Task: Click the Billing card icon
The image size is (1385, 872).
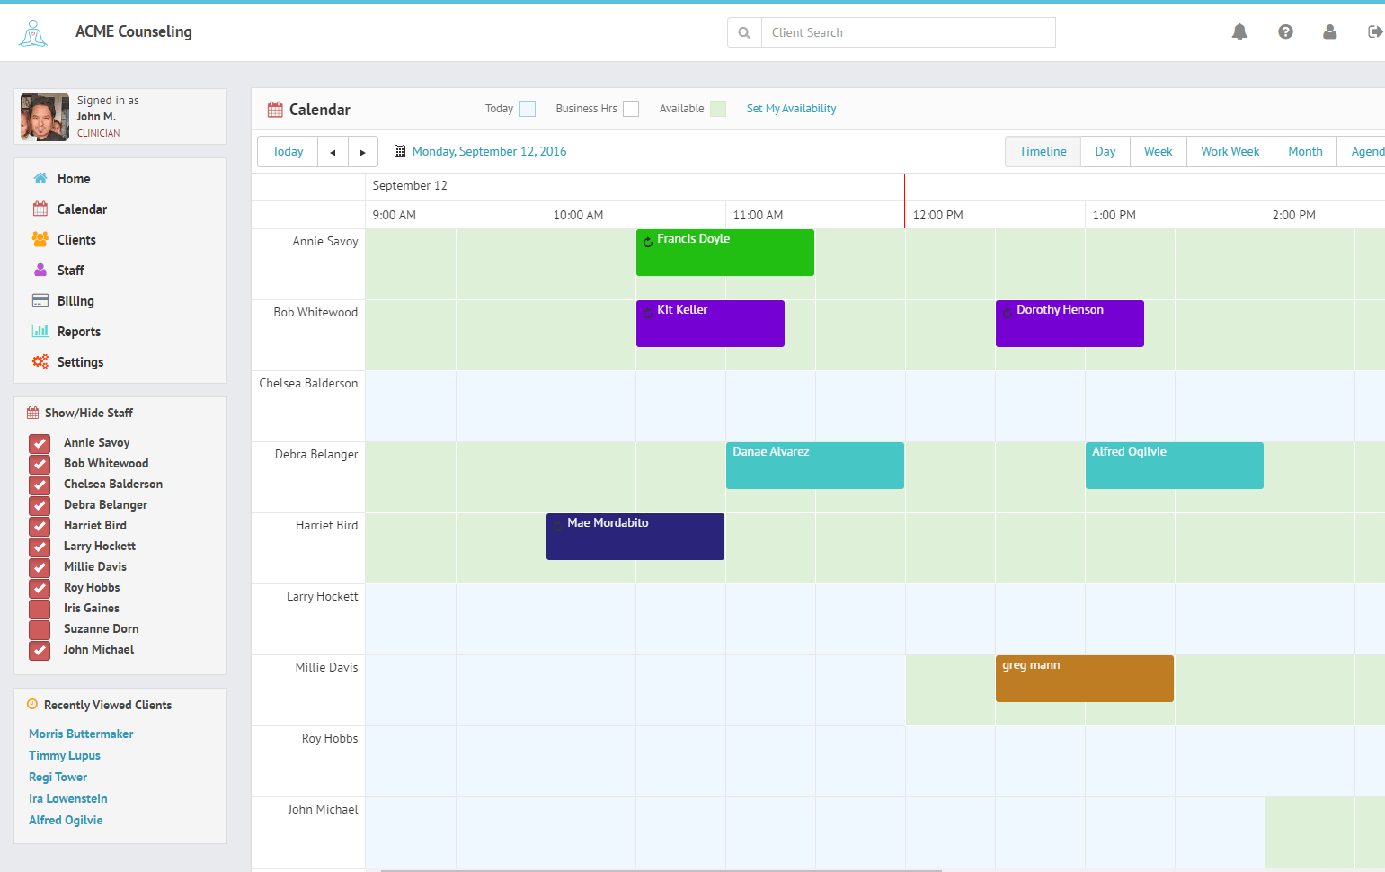Action: click(x=40, y=300)
